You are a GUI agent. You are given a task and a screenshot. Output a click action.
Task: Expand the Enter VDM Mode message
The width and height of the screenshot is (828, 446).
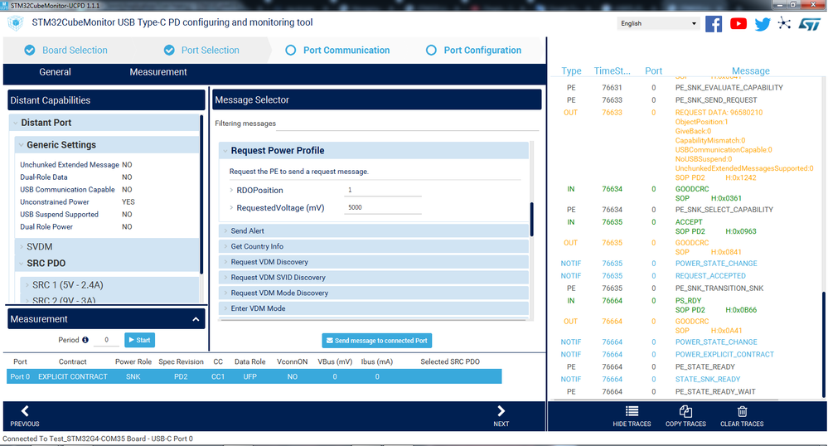225,308
